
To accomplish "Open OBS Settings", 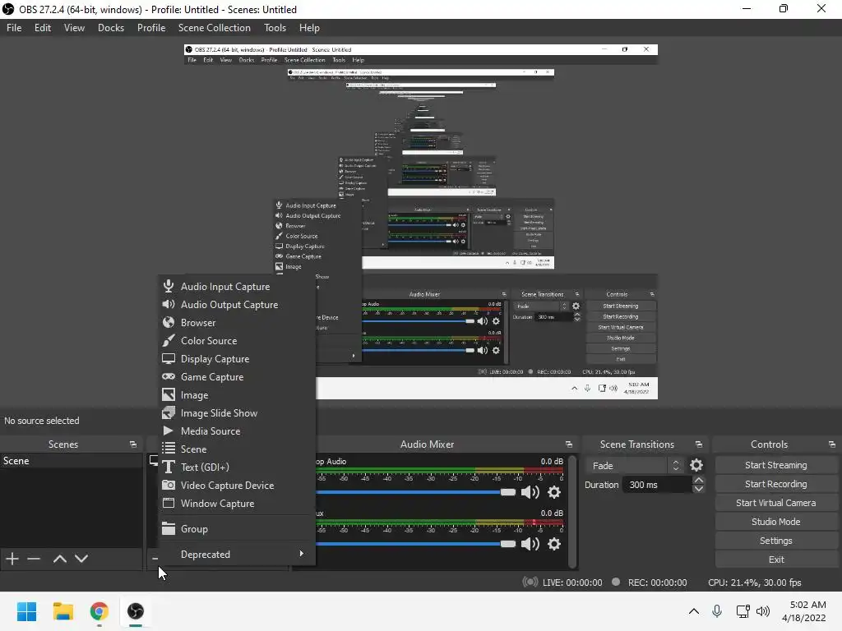I will pyautogui.click(x=776, y=541).
